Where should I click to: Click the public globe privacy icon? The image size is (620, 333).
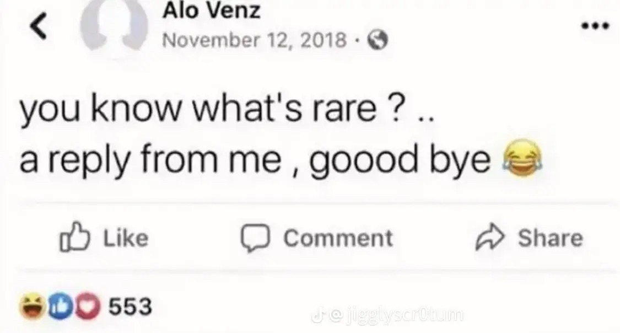[x=378, y=40]
